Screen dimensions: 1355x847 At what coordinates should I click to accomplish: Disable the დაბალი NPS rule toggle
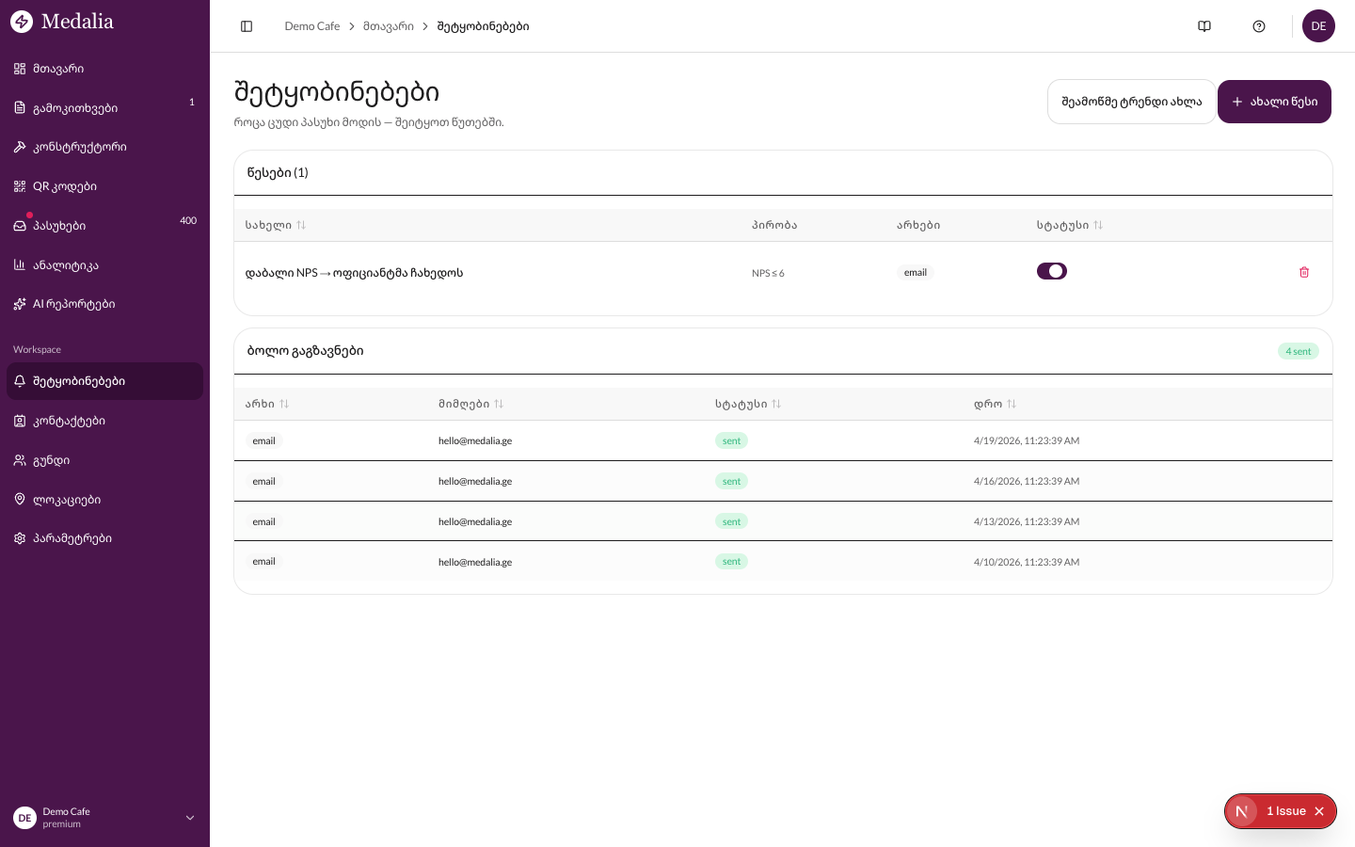(1052, 270)
